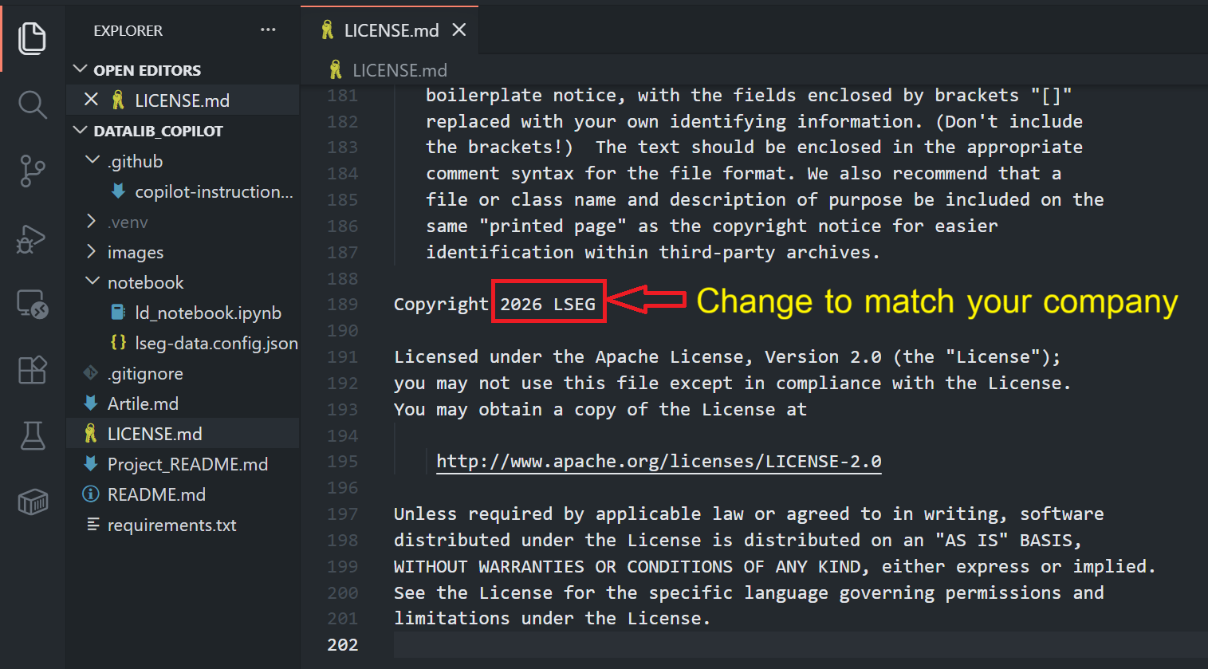Click LICENSE.md breadcrumb above the editor
This screenshot has width=1208, height=669.
tap(399, 70)
